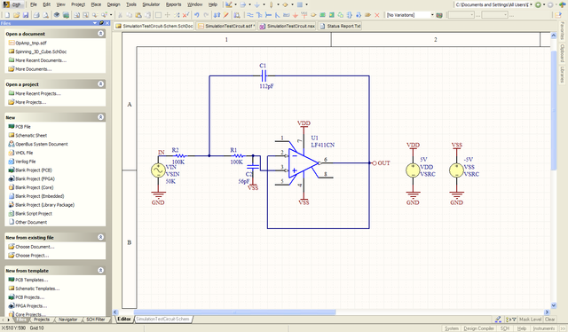This screenshot has width=568, height=332.
Task: Collapse the Open a document section
Action: click(100, 34)
